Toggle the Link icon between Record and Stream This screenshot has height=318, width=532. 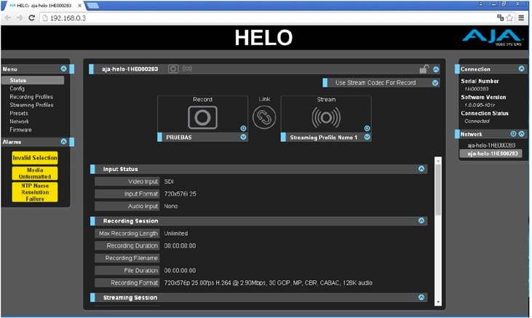[x=264, y=117]
